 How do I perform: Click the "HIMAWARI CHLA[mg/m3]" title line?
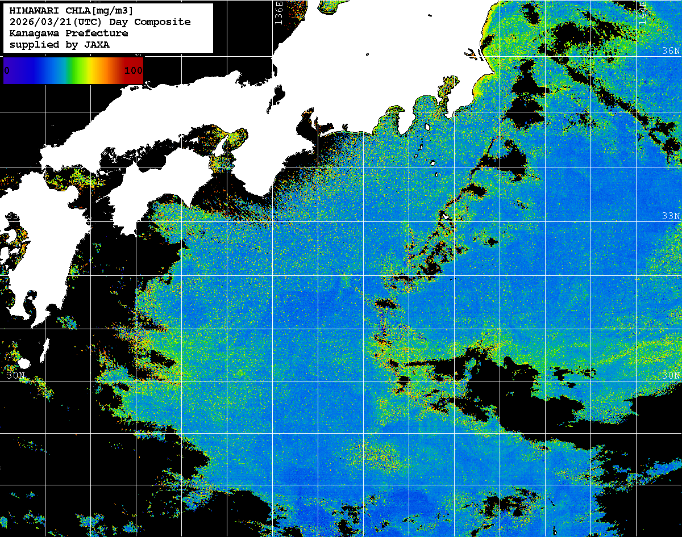coord(72,11)
